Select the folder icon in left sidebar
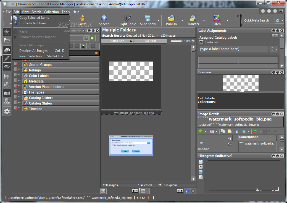The image size is (287, 203). coord(7,40)
